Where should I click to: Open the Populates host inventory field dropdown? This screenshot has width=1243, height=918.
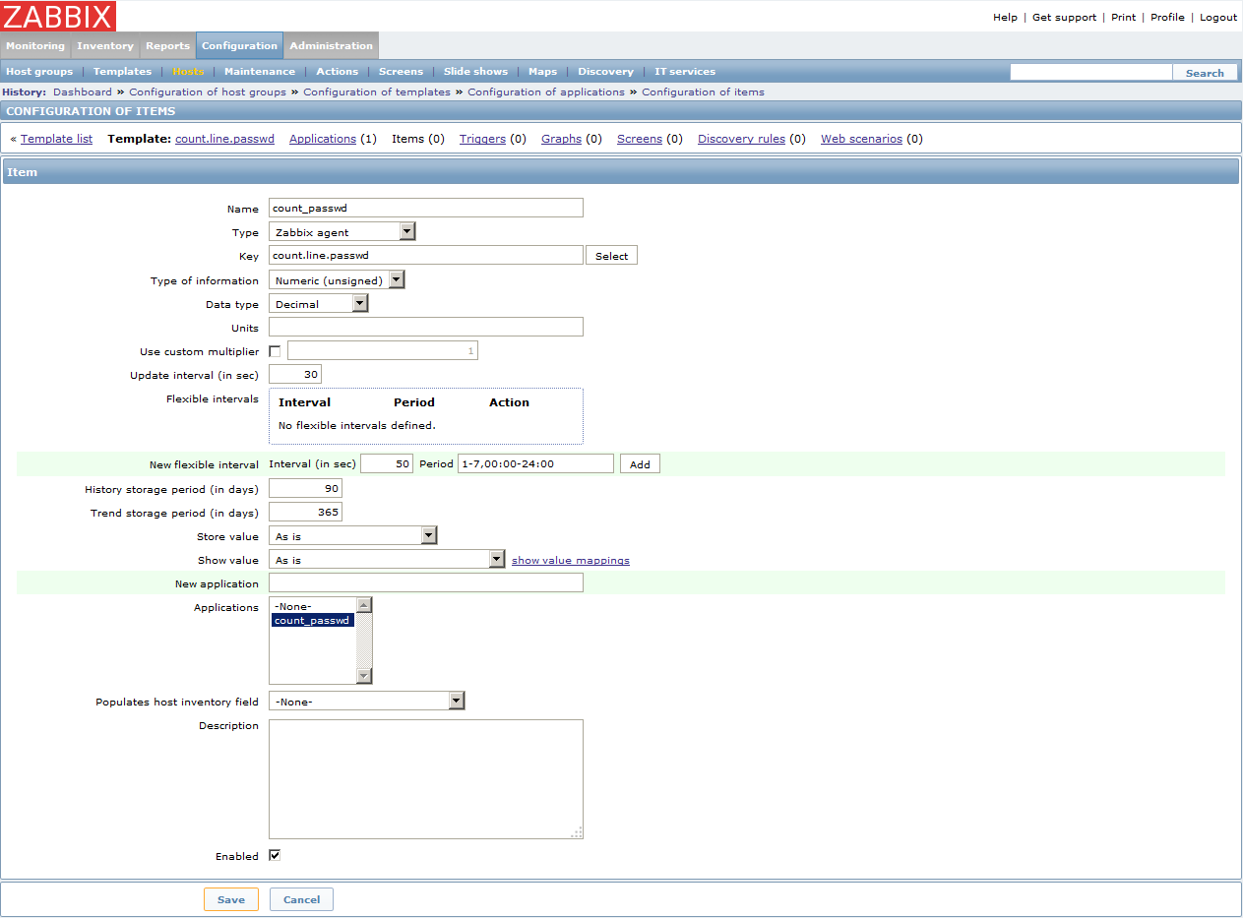[366, 702]
